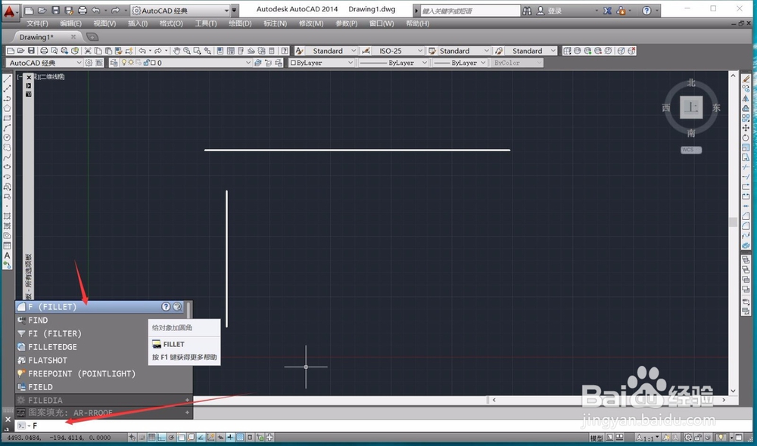Toggle Ortho Mode in the status bar
The image size is (757, 446).
[x=161, y=438]
